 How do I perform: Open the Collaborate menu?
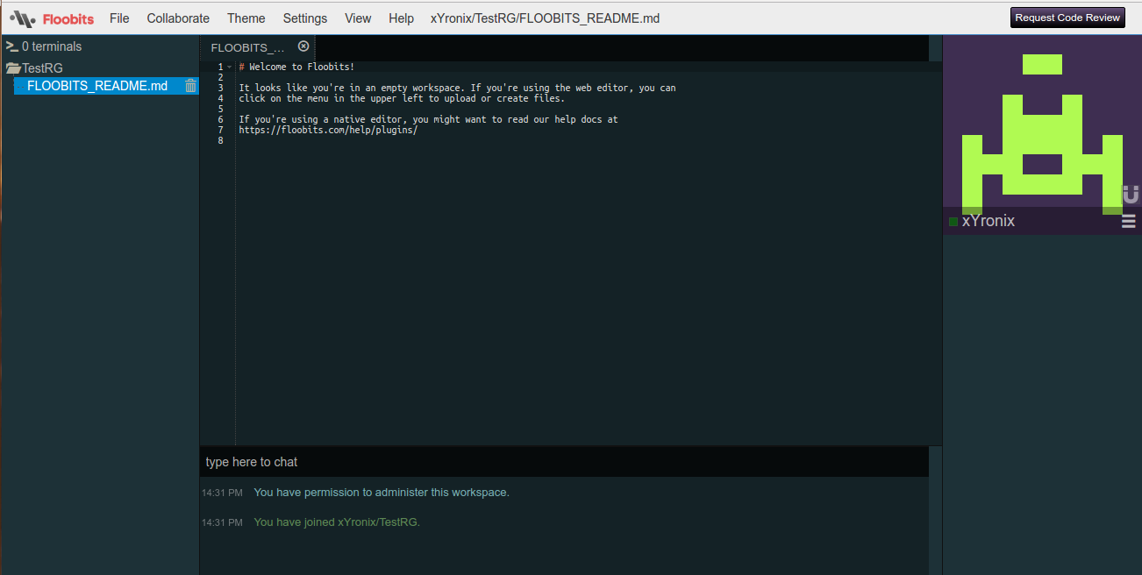coord(178,18)
